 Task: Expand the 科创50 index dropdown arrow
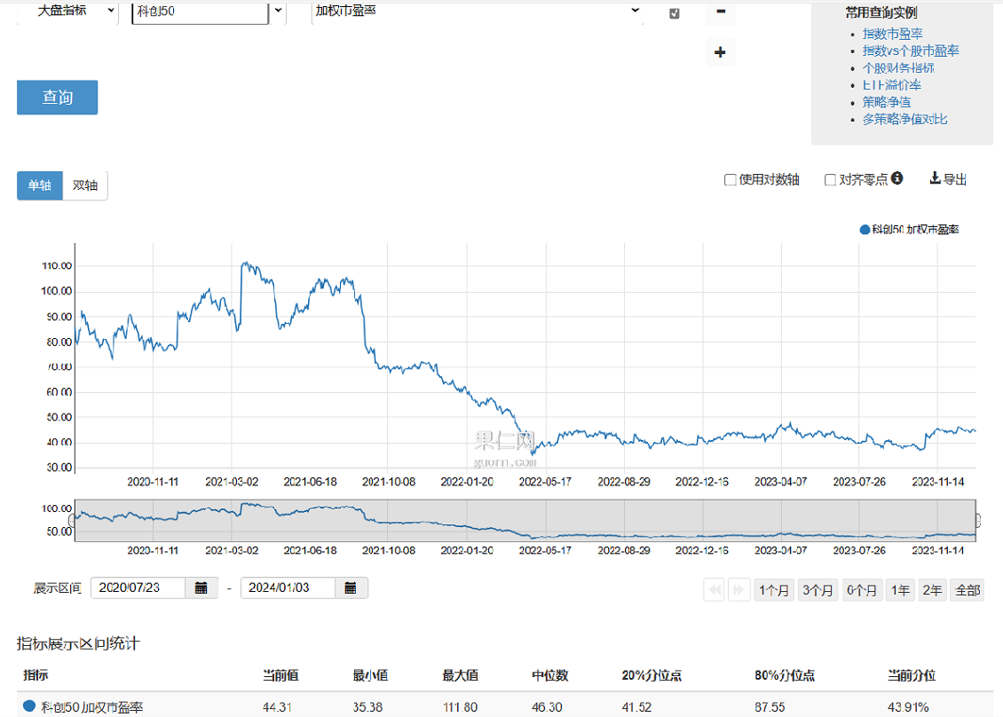click(278, 12)
